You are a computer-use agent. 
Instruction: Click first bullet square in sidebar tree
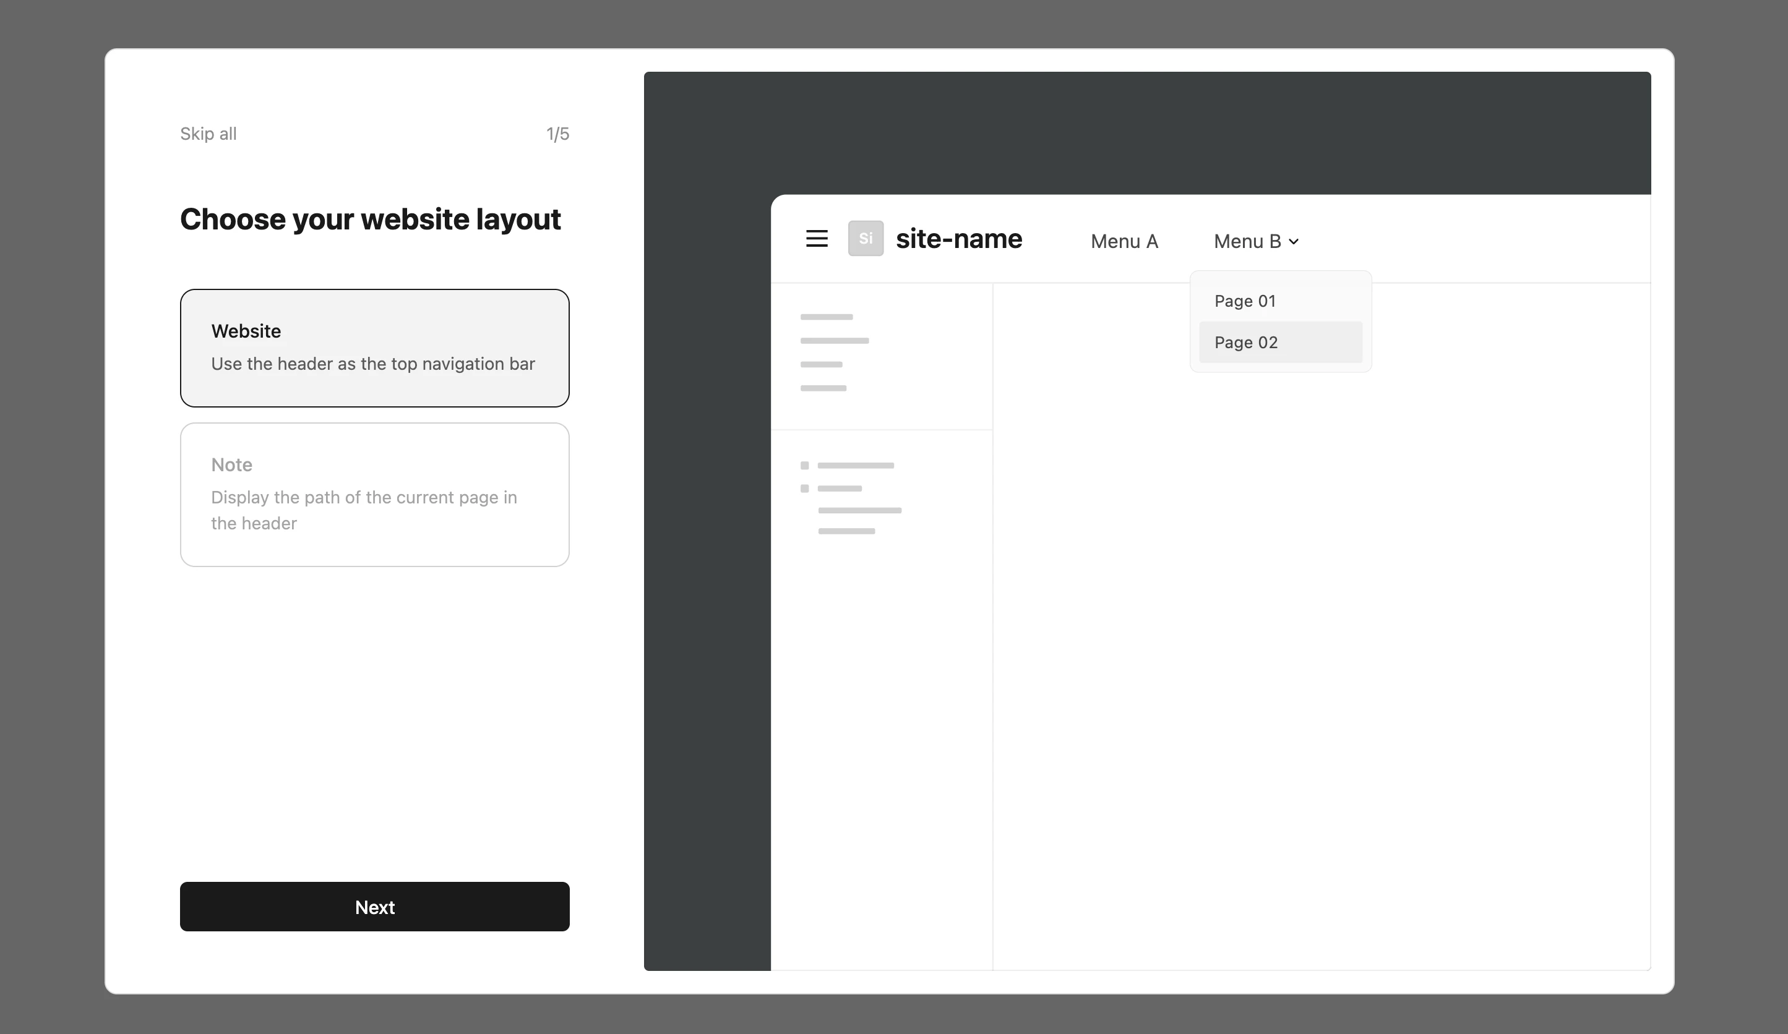click(x=804, y=466)
